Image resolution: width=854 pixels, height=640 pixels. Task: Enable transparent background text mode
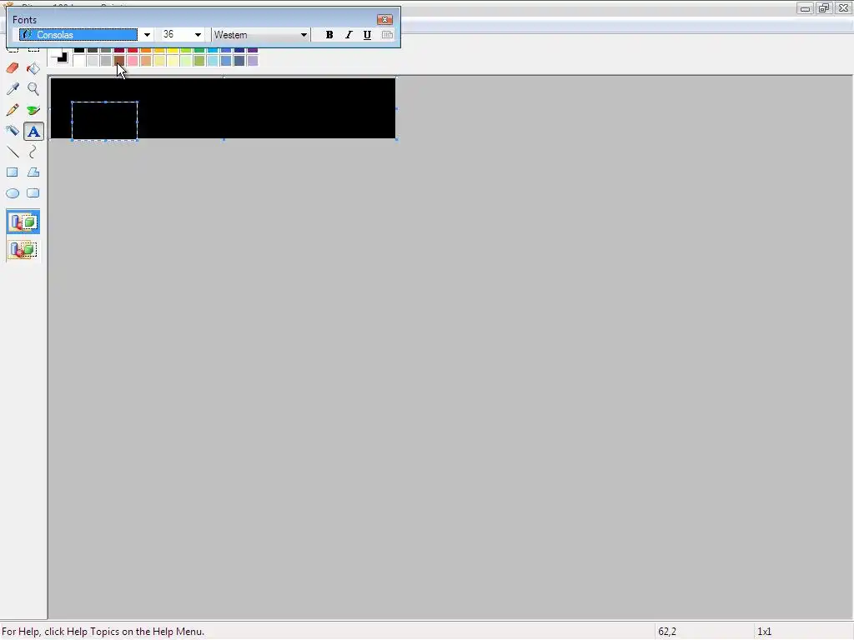click(x=23, y=250)
